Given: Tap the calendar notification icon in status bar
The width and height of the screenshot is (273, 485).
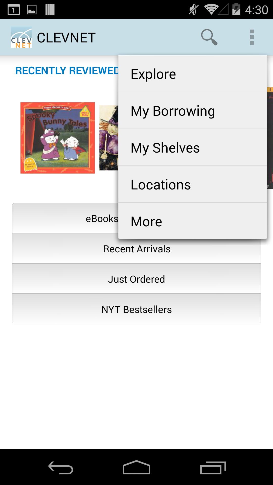Looking at the screenshot, I should coord(14,10).
